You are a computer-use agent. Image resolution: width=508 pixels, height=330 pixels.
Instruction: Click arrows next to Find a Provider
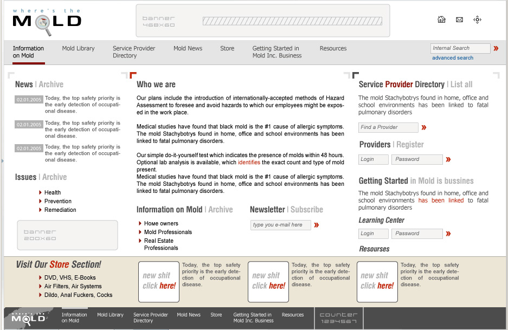click(424, 127)
